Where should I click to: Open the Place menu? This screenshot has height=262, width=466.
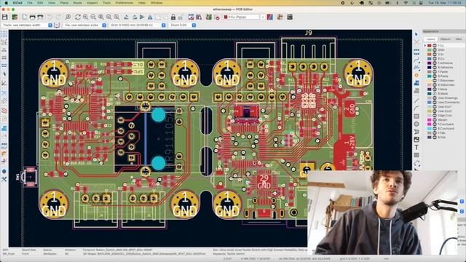click(x=64, y=3)
